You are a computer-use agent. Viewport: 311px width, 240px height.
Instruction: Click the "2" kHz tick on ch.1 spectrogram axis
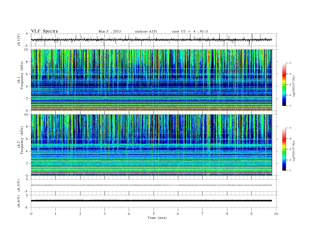pos(27,98)
